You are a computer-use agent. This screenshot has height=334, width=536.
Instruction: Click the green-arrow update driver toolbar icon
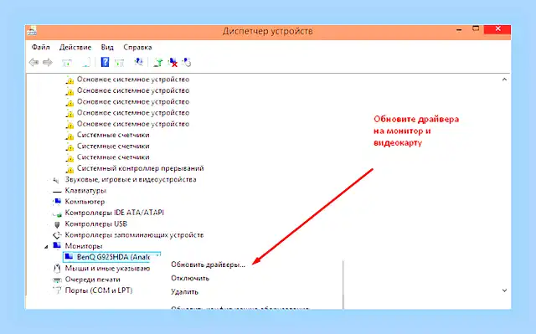tap(158, 63)
